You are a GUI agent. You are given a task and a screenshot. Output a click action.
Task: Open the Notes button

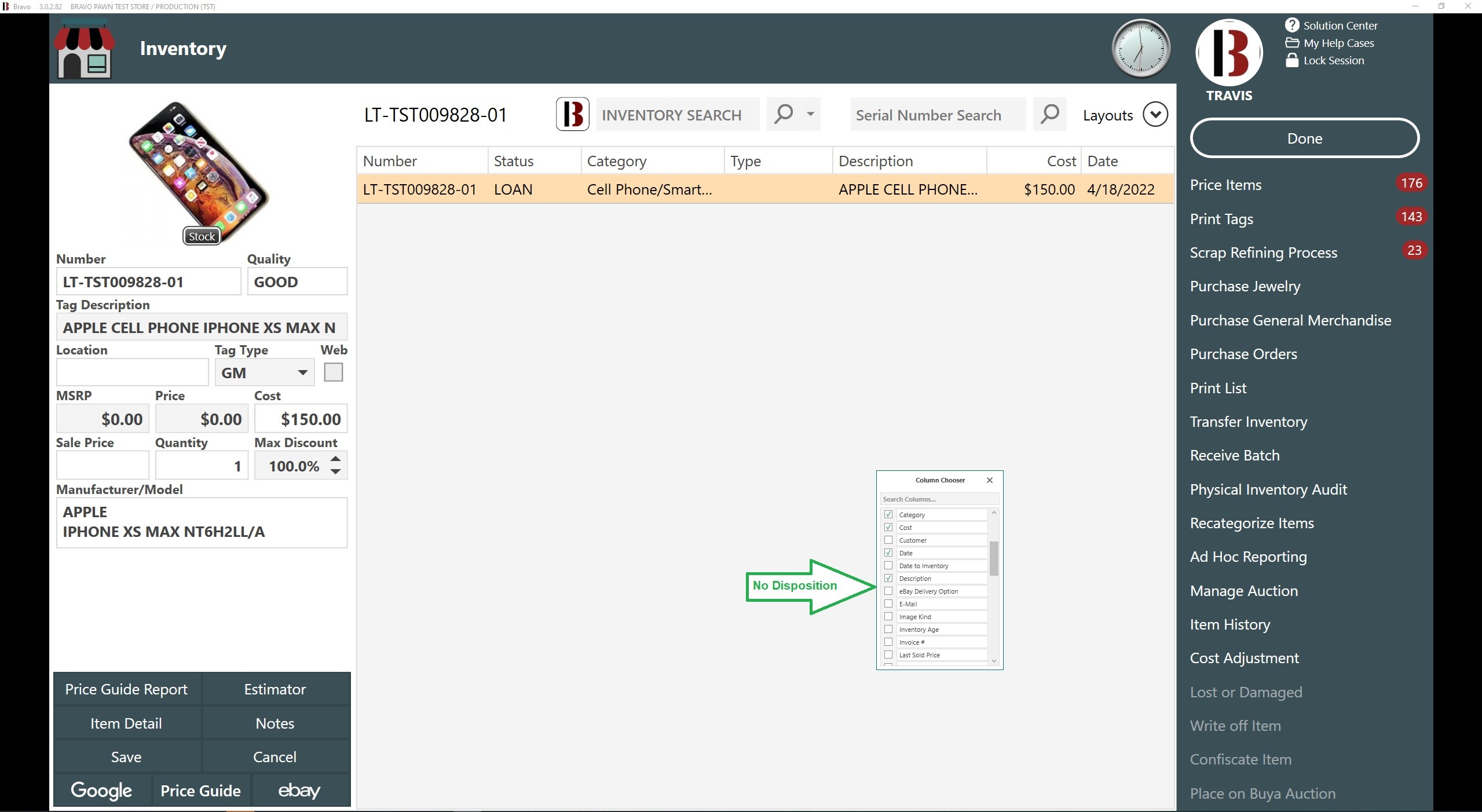(x=276, y=723)
